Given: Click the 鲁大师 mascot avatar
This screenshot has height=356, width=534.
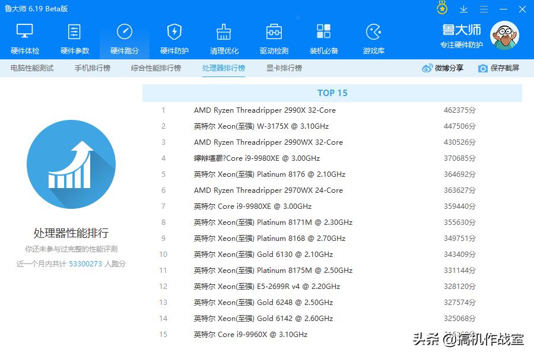Looking at the screenshot, I should click(504, 36).
